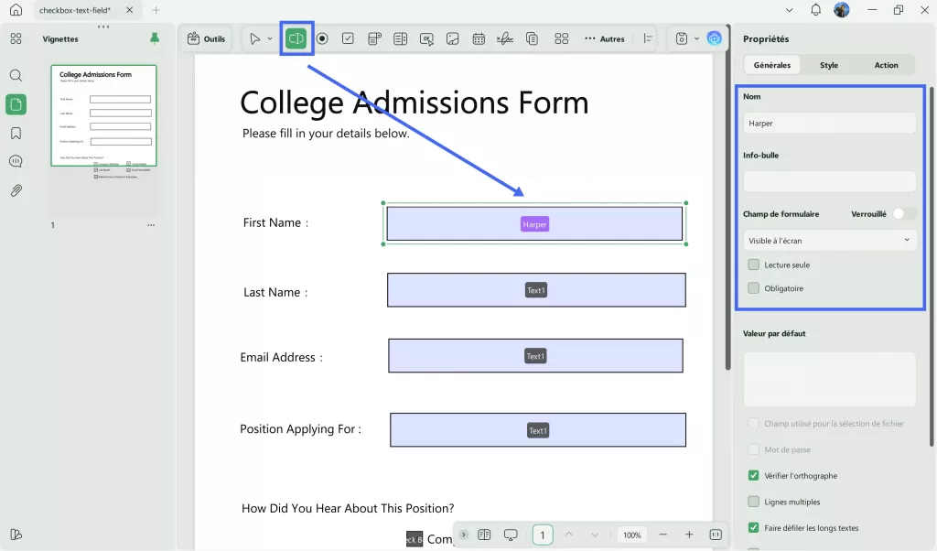
Task: Open the Autres more tools menu
Action: point(605,38)
